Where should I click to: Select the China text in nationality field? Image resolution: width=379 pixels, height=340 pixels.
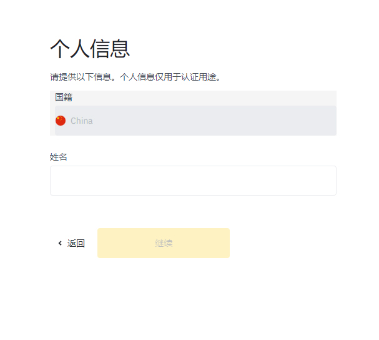[x=81, y=121]
